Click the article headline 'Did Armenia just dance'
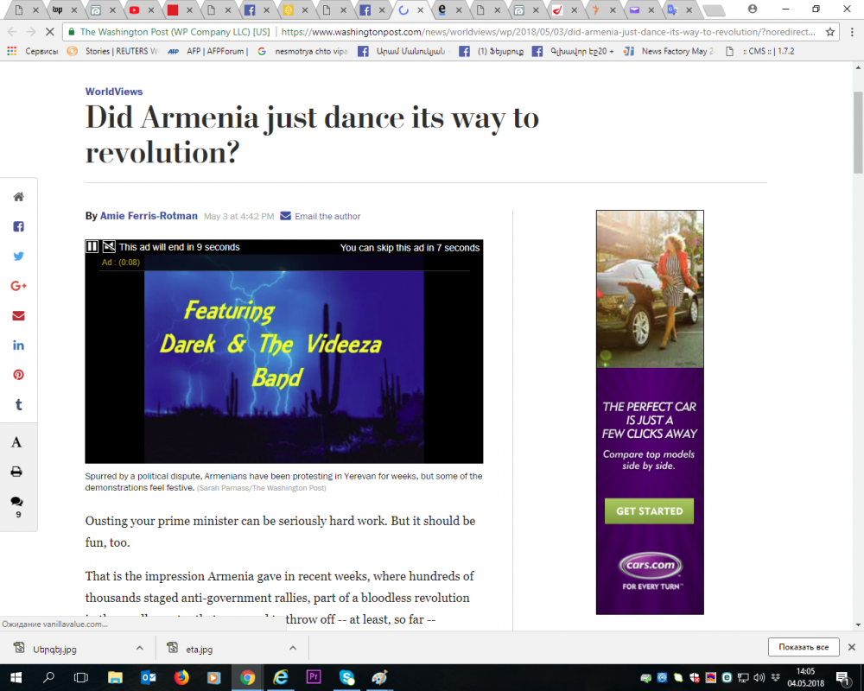The width and height of the screenshot is (864, 691). [x=312, y=135]
